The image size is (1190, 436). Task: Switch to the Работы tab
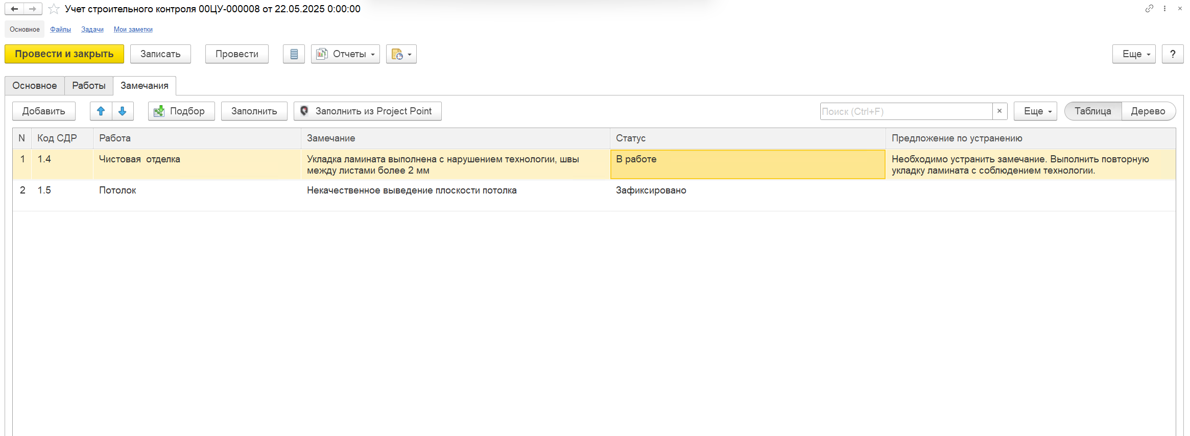click(x=89, y=86)
